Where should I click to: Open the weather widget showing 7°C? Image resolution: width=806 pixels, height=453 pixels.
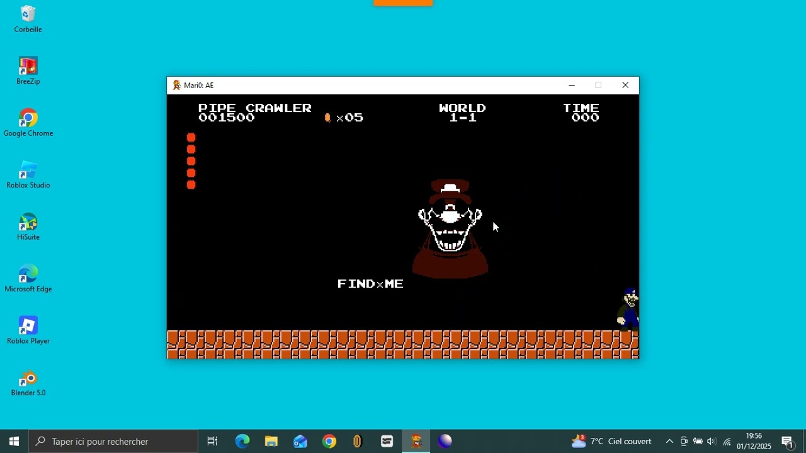tap(611, 442)
